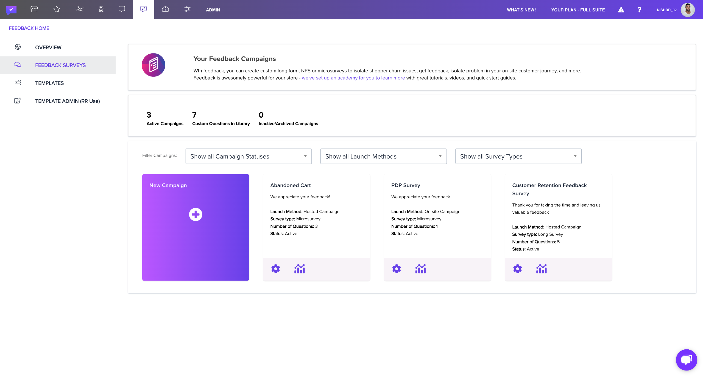Open the storefront icon in top navigation

pos(34,9)
